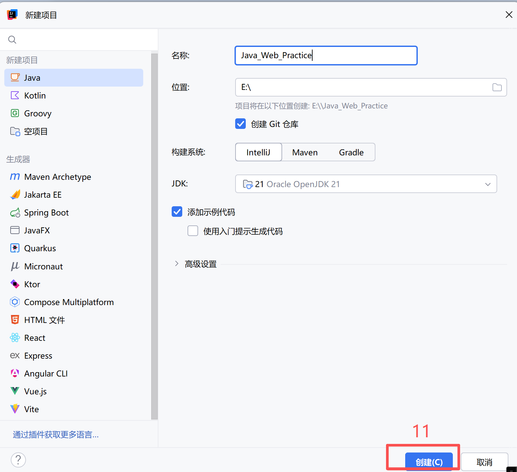Click the project name input field
The image size is (517, 472).
click(x=326, y=56)
